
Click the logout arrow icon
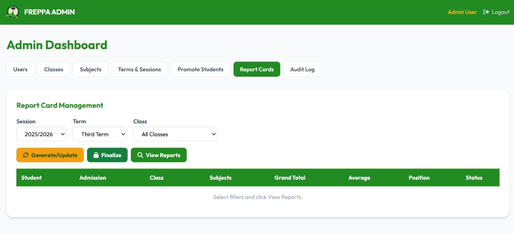(x=486, y=12)
